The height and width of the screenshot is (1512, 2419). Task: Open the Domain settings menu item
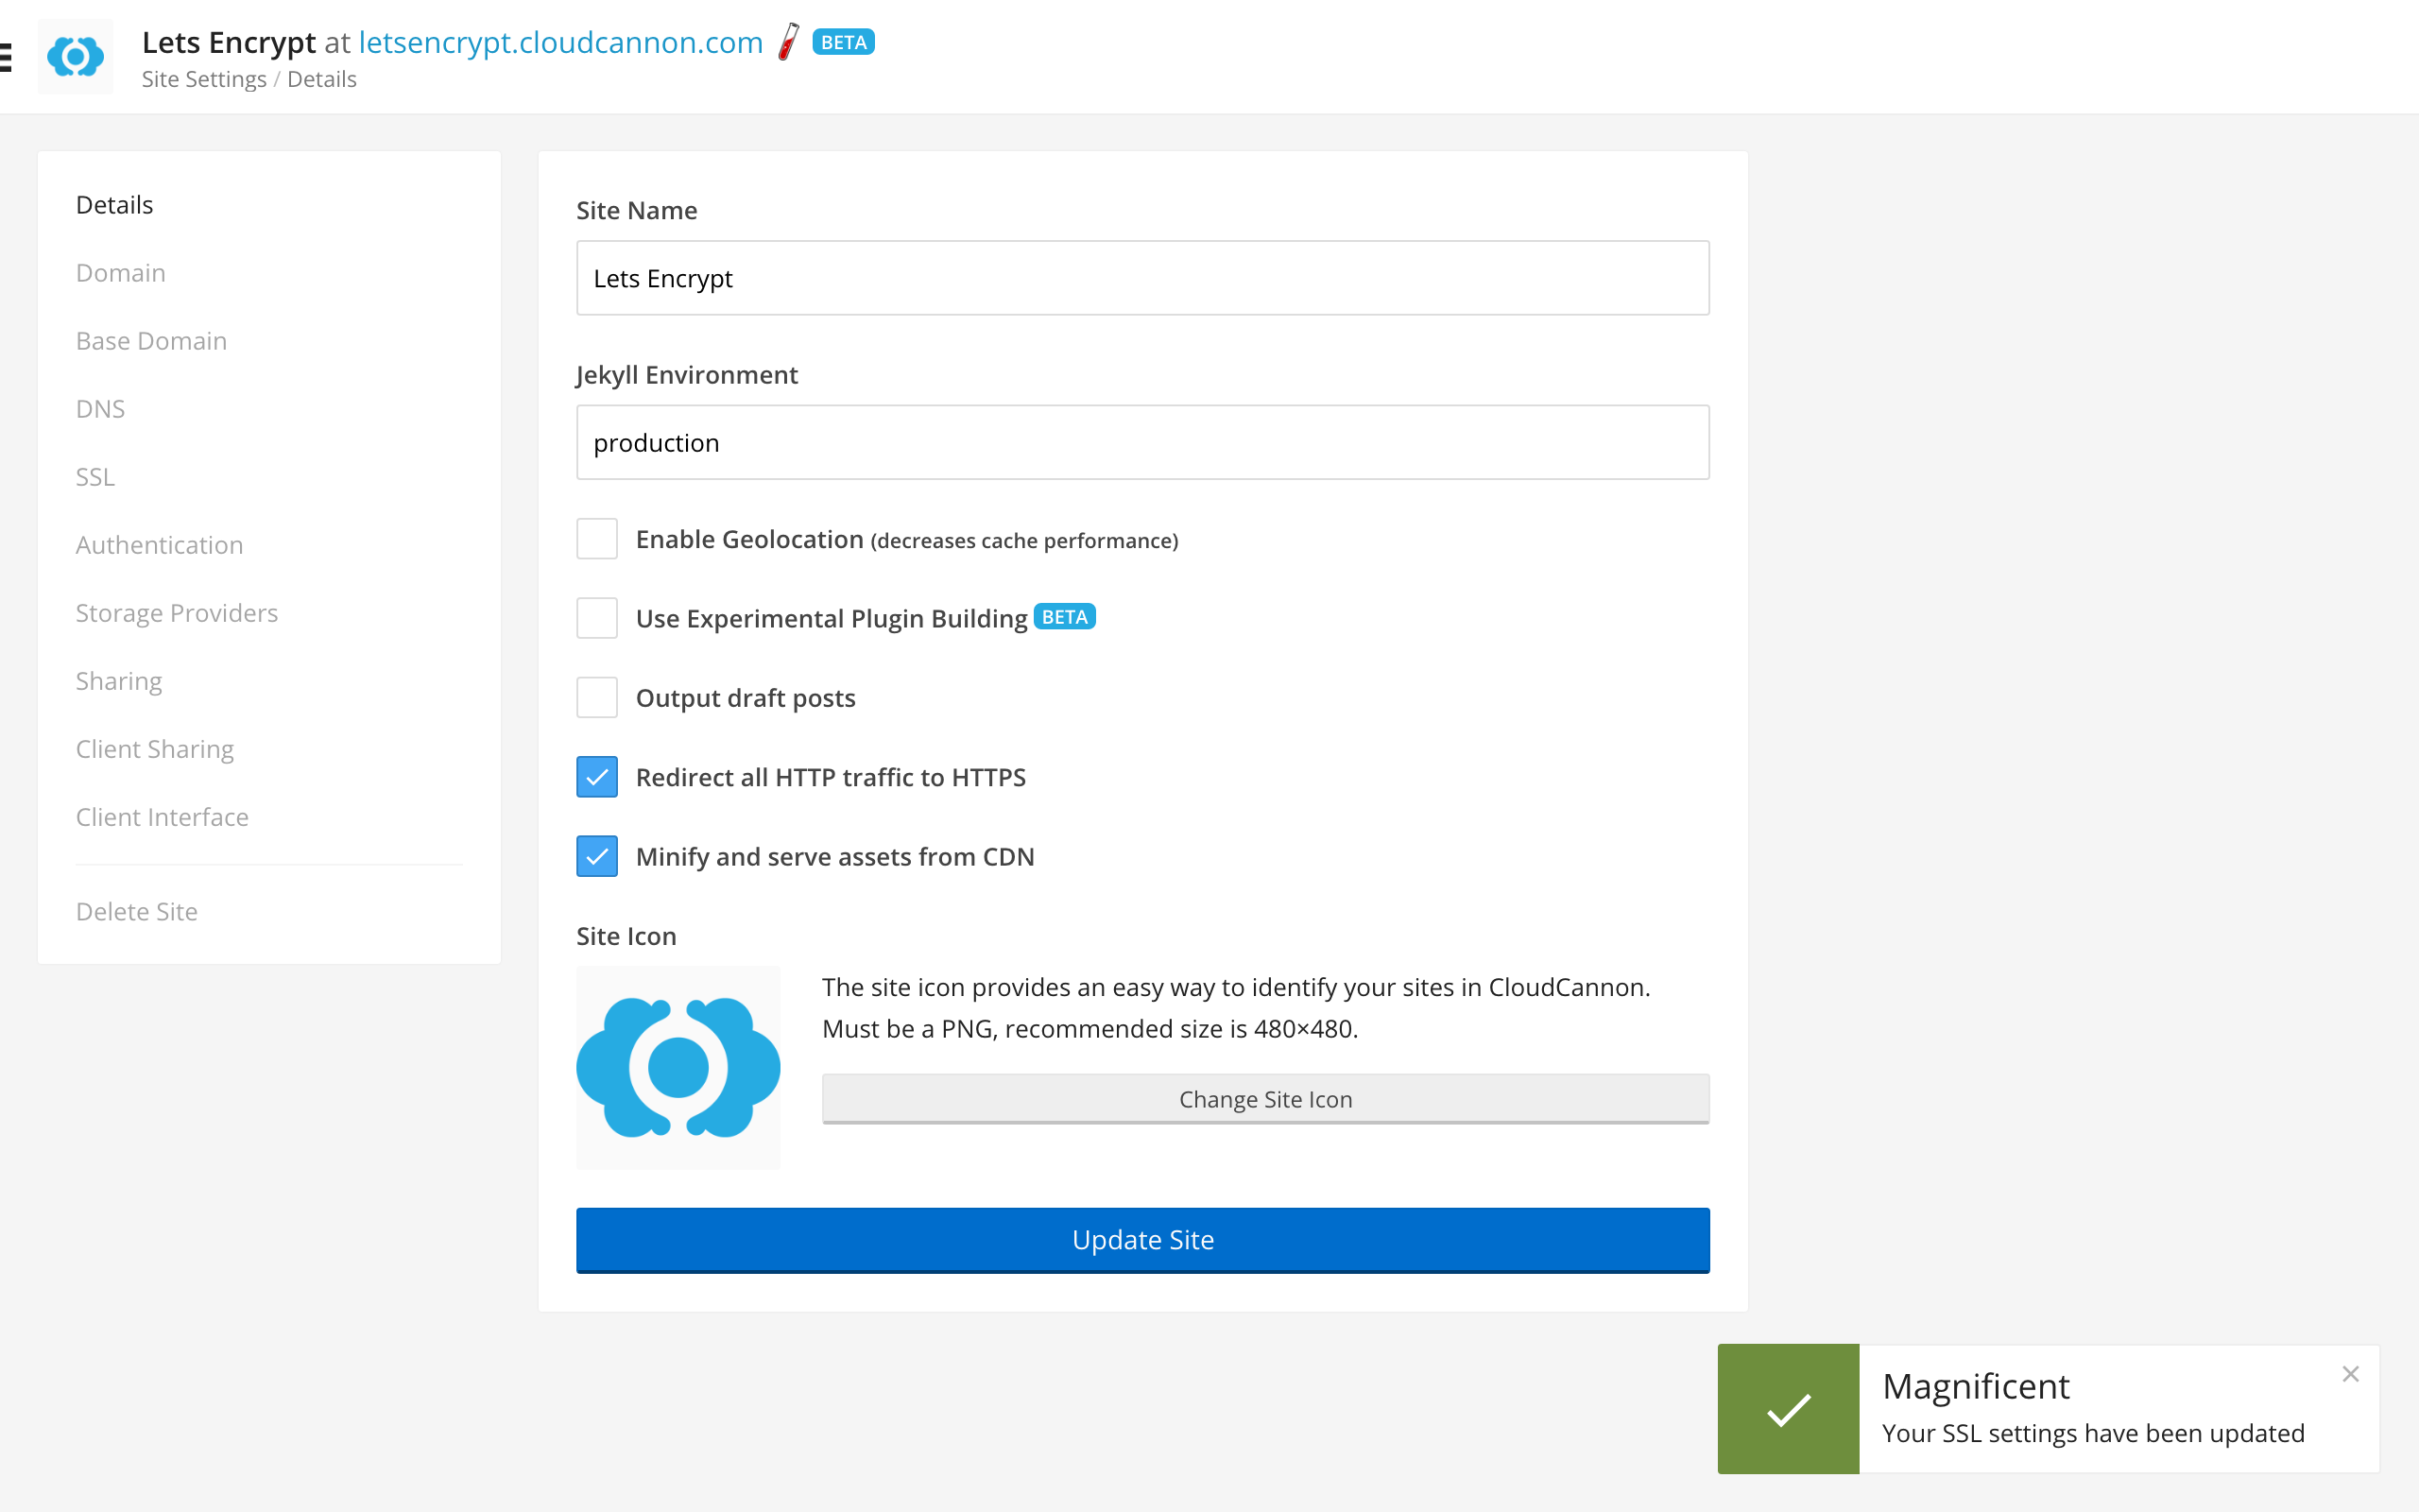click(118, 272)
